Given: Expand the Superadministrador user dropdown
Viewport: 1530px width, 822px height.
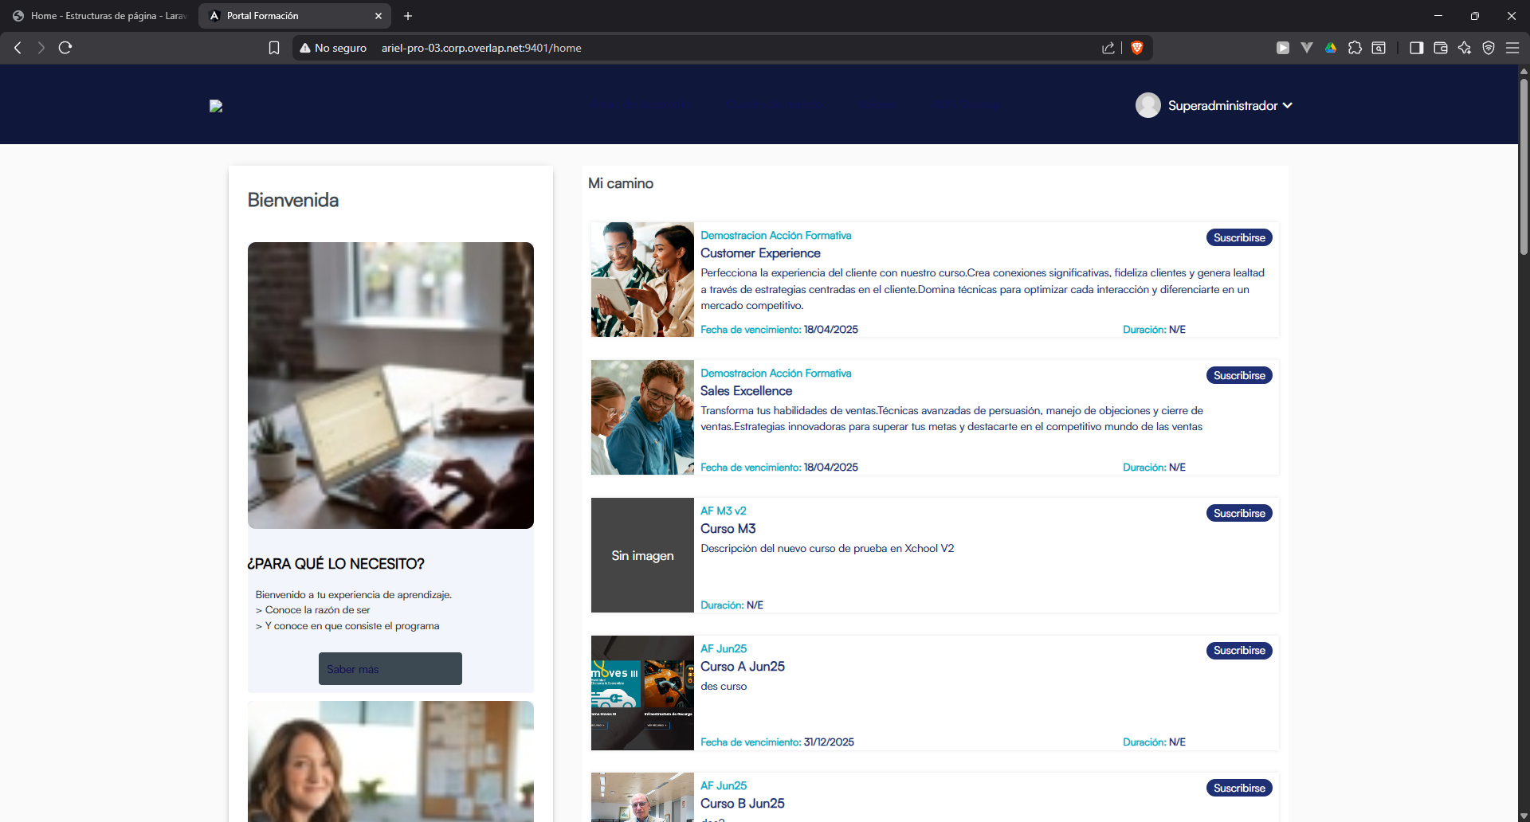Looking at the screenshot, I should tap(1214, 105).
